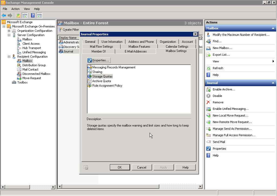This screenshot has width=277, height=196.
Task: Switch to the Mail Flow Settings tab
Action: point(101,47)
